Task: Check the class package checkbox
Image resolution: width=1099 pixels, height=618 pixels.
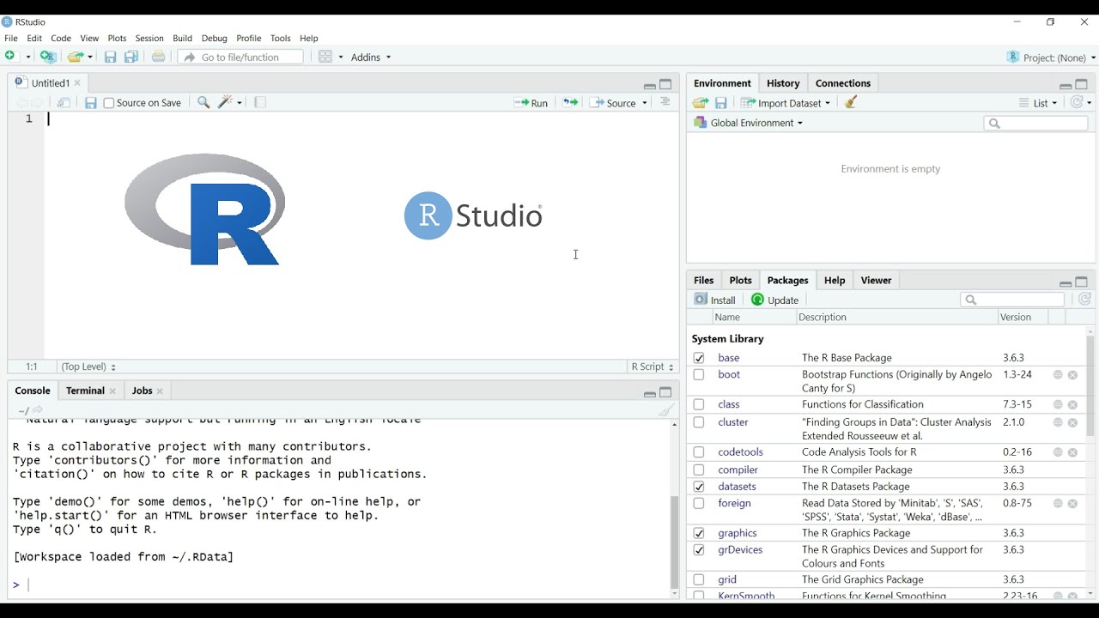Action: 699,404
